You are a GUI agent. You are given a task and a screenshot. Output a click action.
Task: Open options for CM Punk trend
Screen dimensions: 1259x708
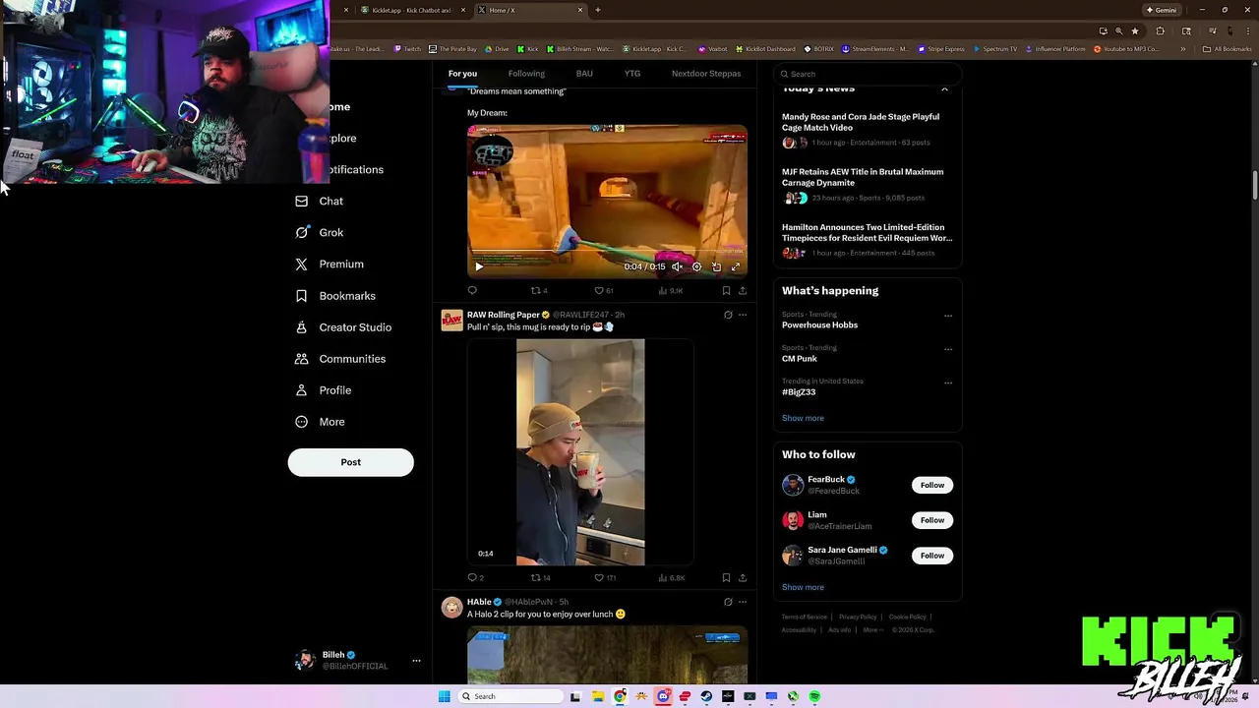pos(948,349)
